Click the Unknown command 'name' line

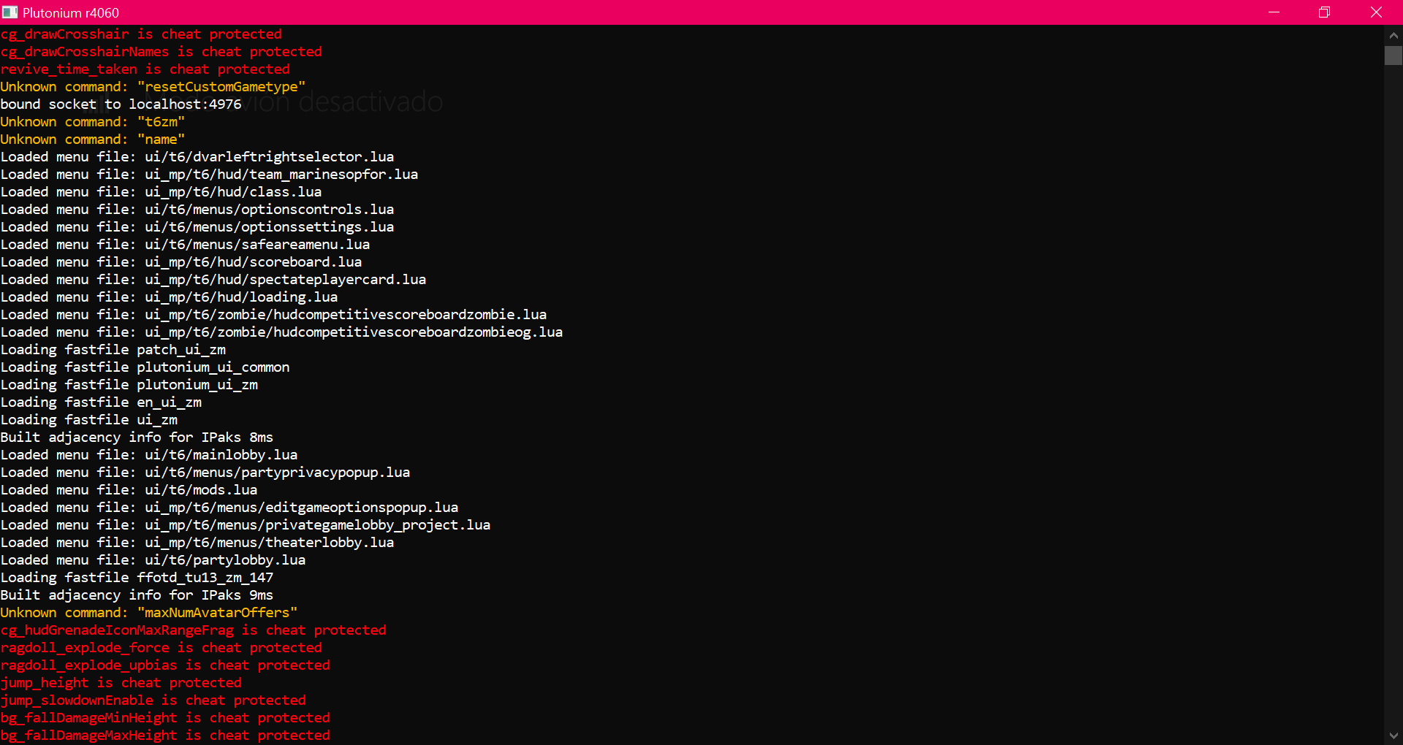pos(93,140)
